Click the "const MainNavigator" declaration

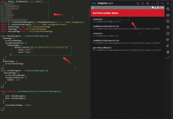(24, 36)
